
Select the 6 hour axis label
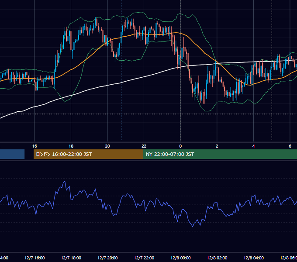coord(290,146)
